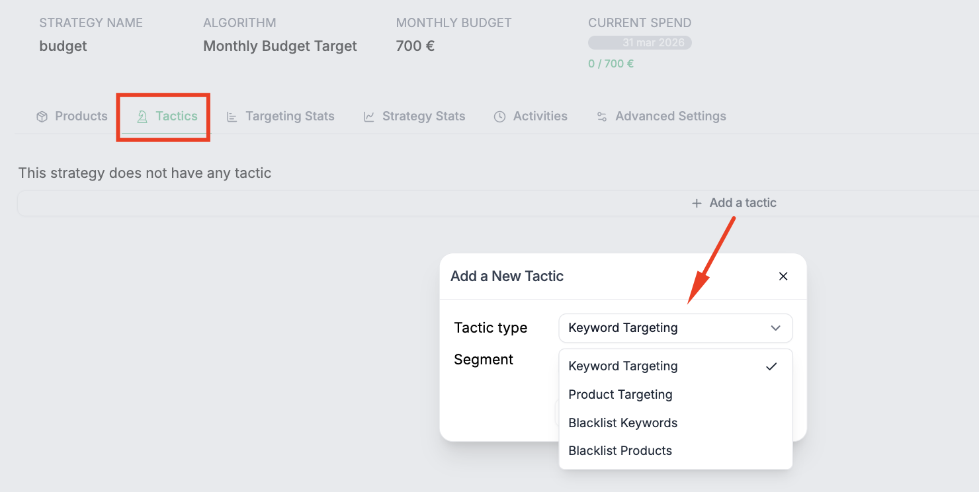This screenshot has width=979, height=492.
Task: Click the Activities clock icon
Action: (x=500, y=117)
